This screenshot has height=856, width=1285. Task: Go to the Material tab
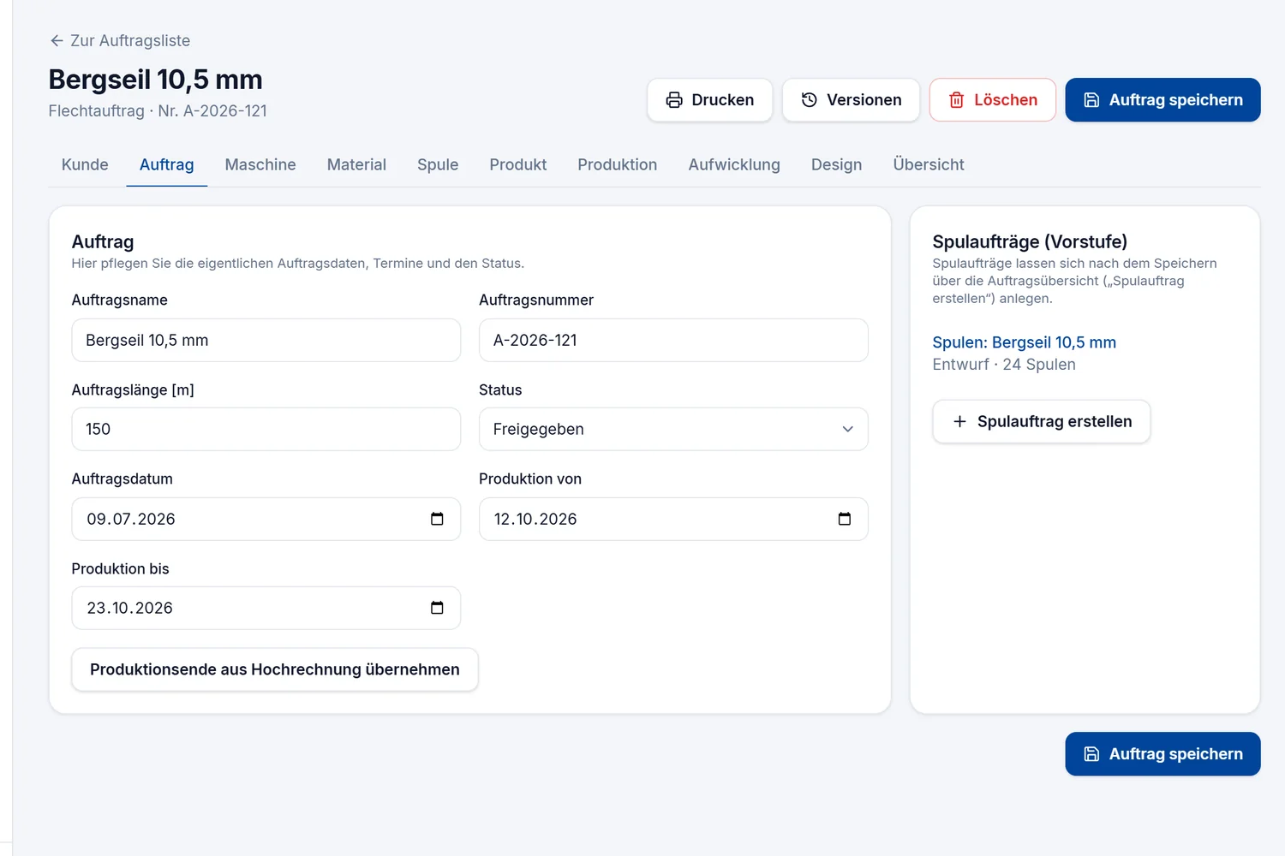(x=356, y=164)
